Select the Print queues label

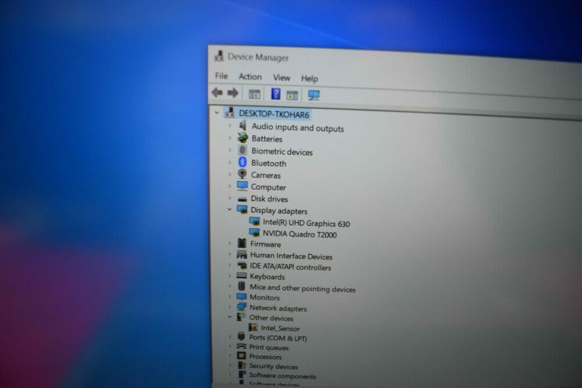[x=269, y=347]
